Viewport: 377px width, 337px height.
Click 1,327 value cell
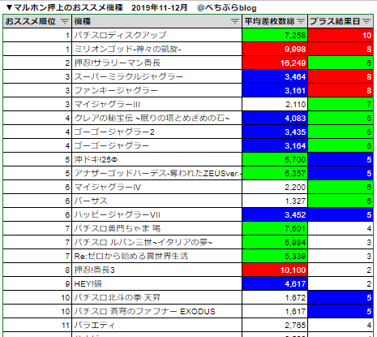click(275, 201)
